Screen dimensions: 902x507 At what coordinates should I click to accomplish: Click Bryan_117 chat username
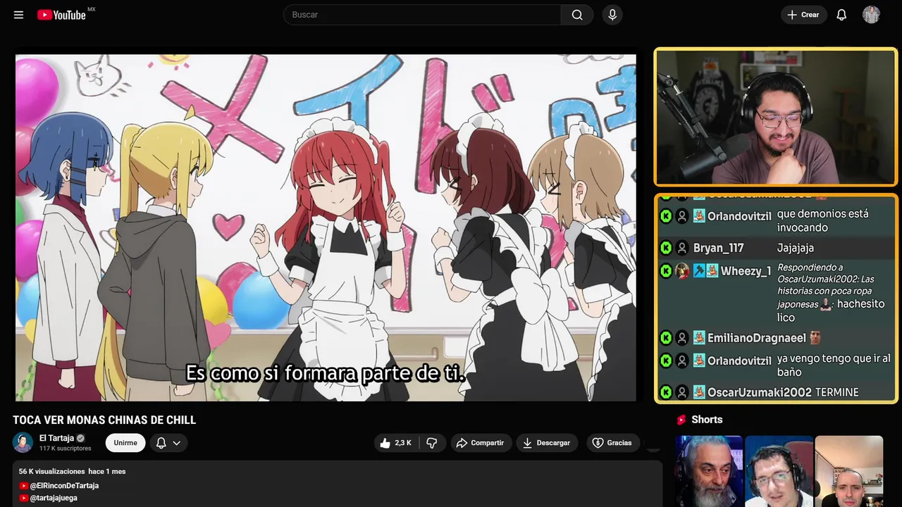pyautogui.click(x=718, y=248)
